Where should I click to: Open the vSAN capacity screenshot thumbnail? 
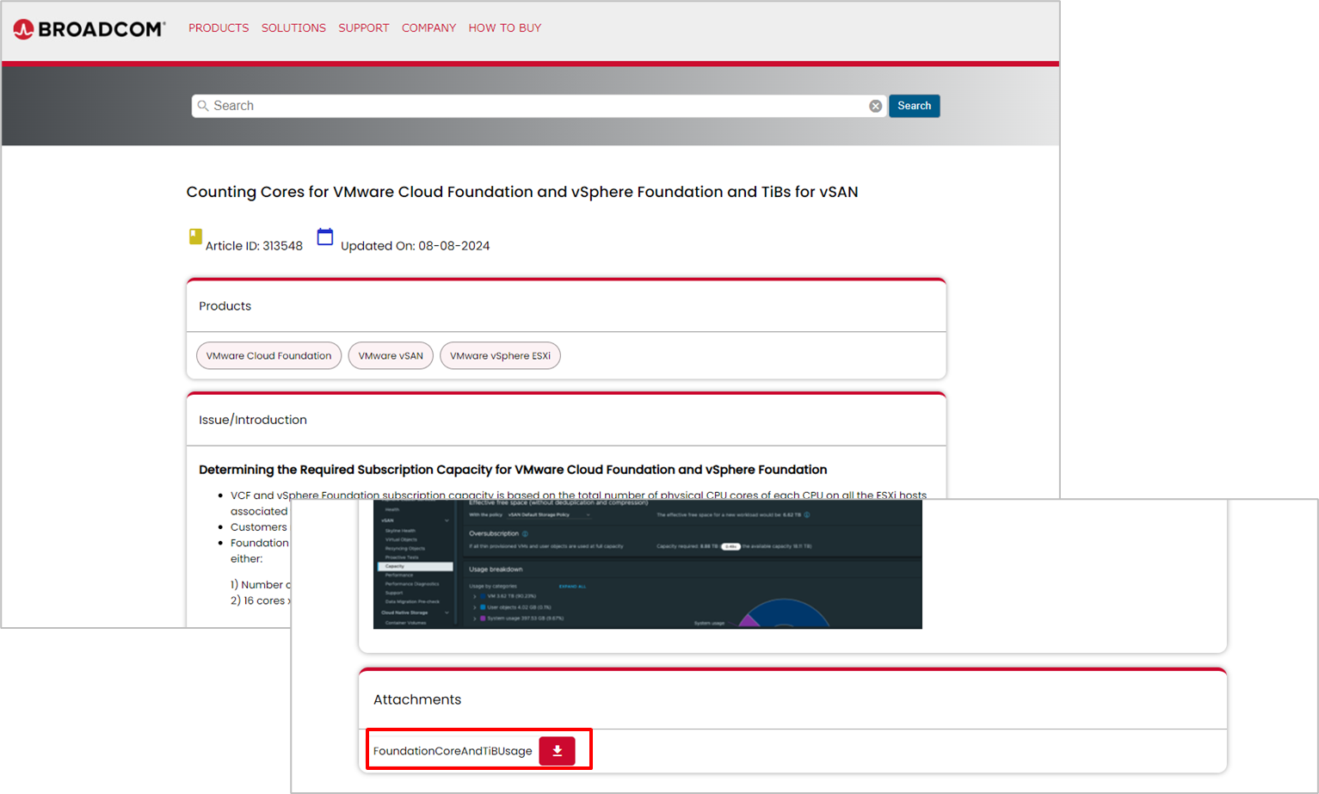(x=648, y=564)
